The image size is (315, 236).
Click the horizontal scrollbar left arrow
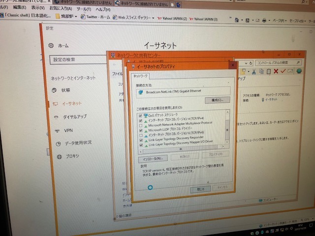141,152
